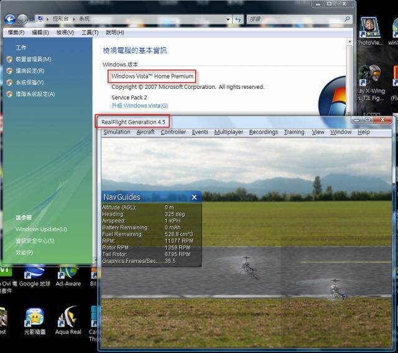
Task: Click the helicopter at runway right edge
Action: tap(337, 290)
